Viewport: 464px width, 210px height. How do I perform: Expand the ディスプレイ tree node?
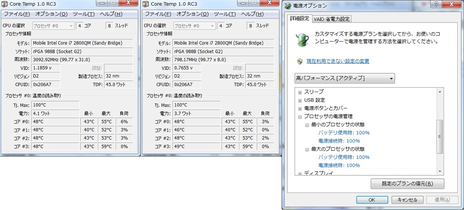300,174
